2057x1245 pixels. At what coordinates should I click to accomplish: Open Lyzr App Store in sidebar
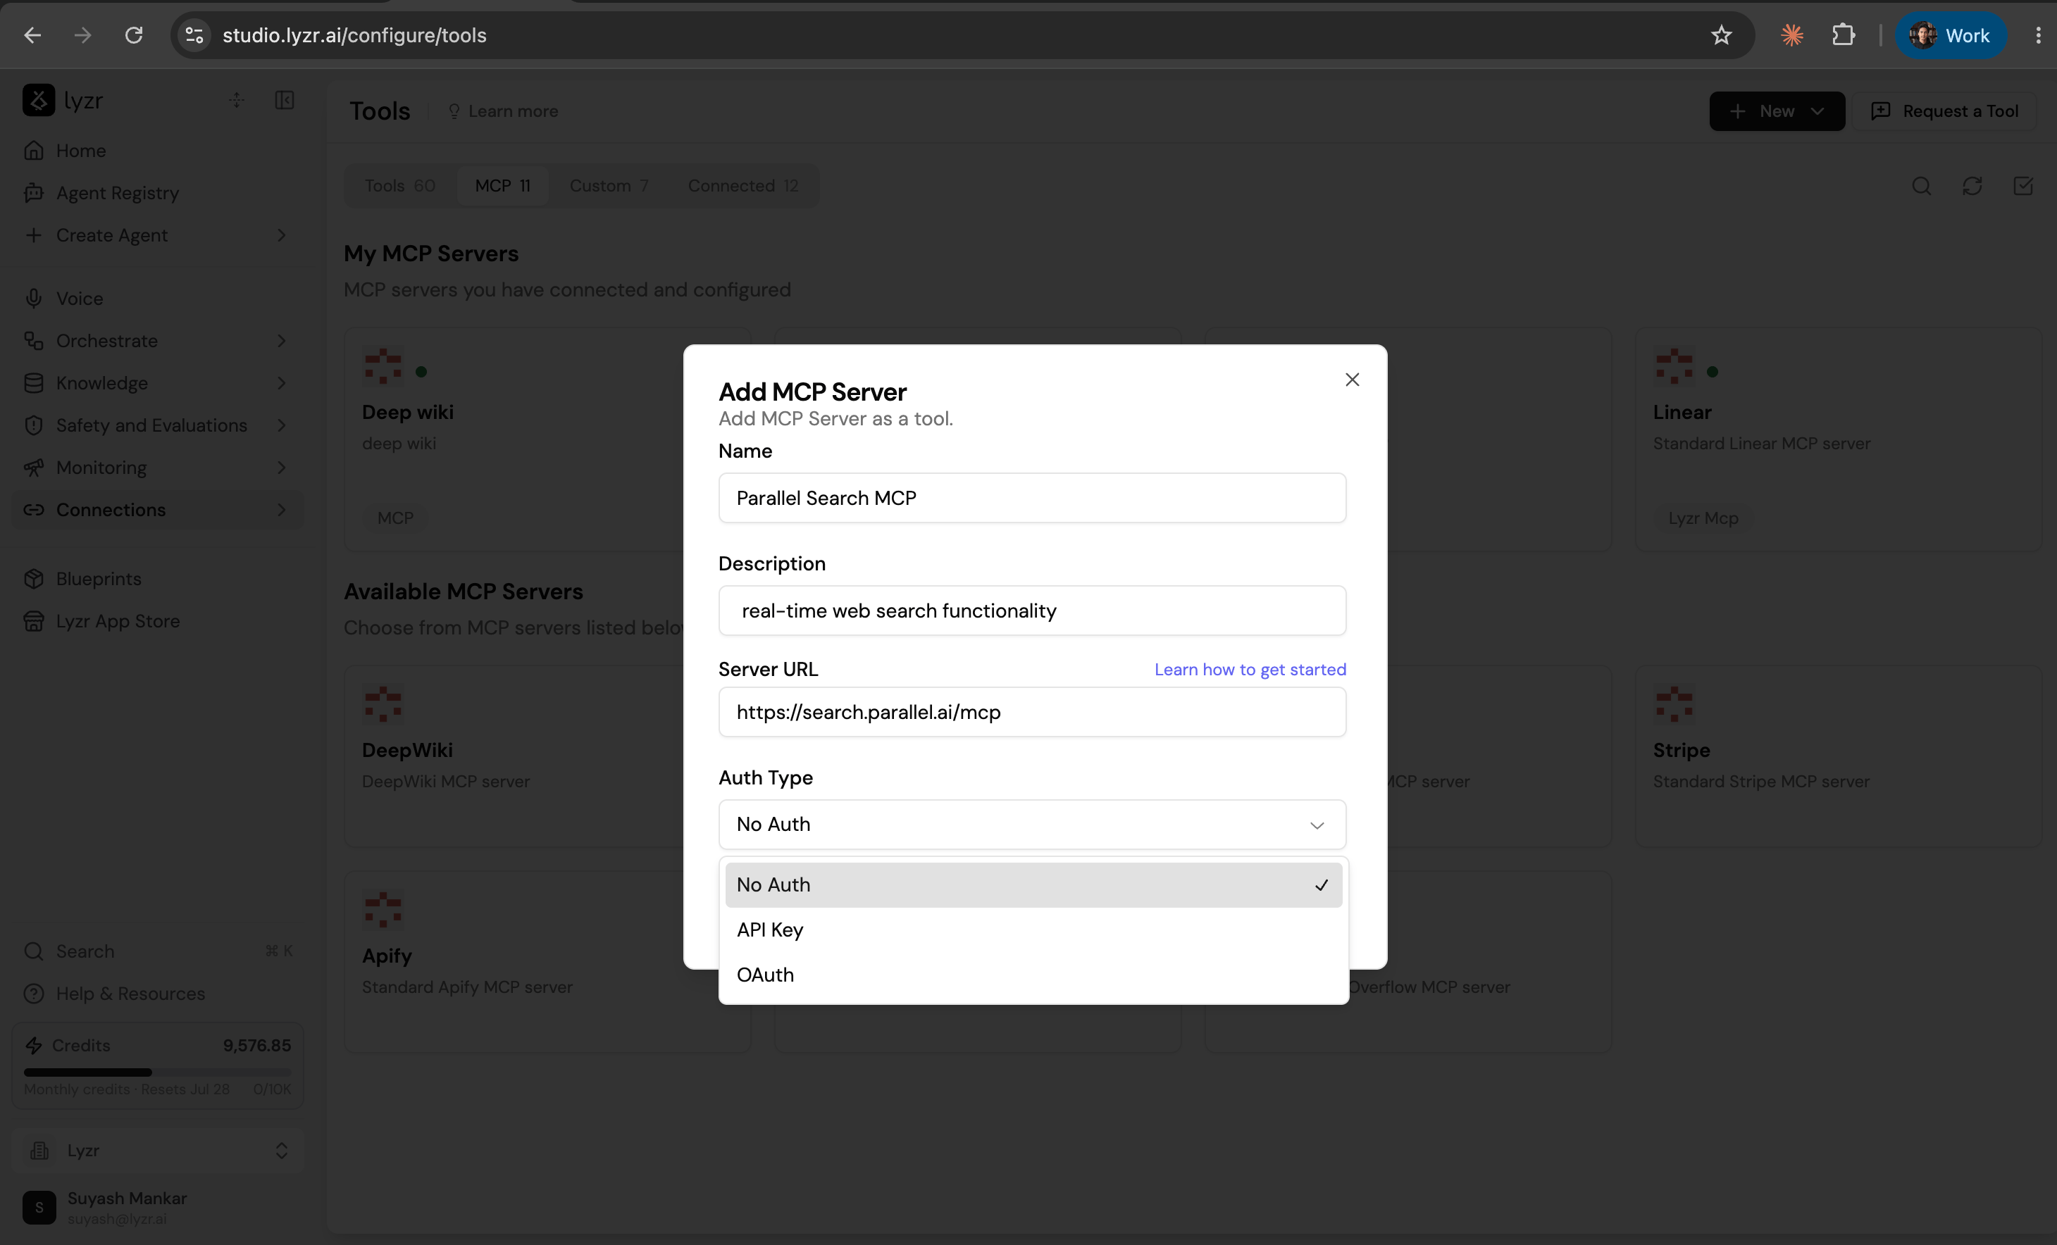(x=157, y=621)
